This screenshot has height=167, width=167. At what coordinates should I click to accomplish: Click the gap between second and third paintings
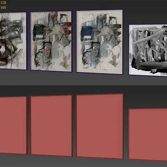click(74, 42)
